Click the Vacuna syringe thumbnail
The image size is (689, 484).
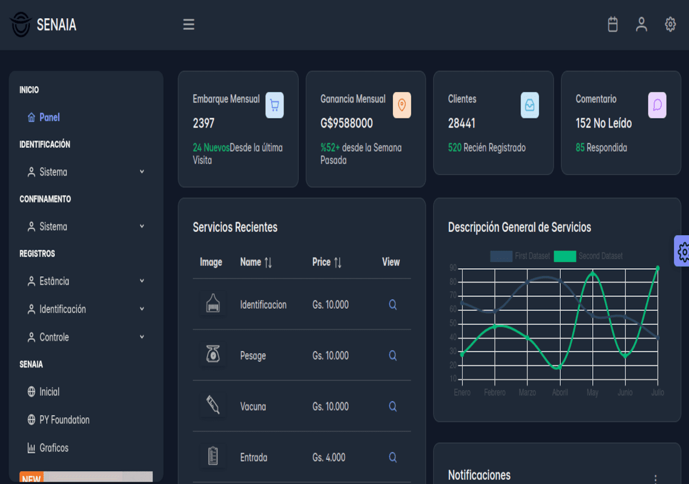coord(213,406)
